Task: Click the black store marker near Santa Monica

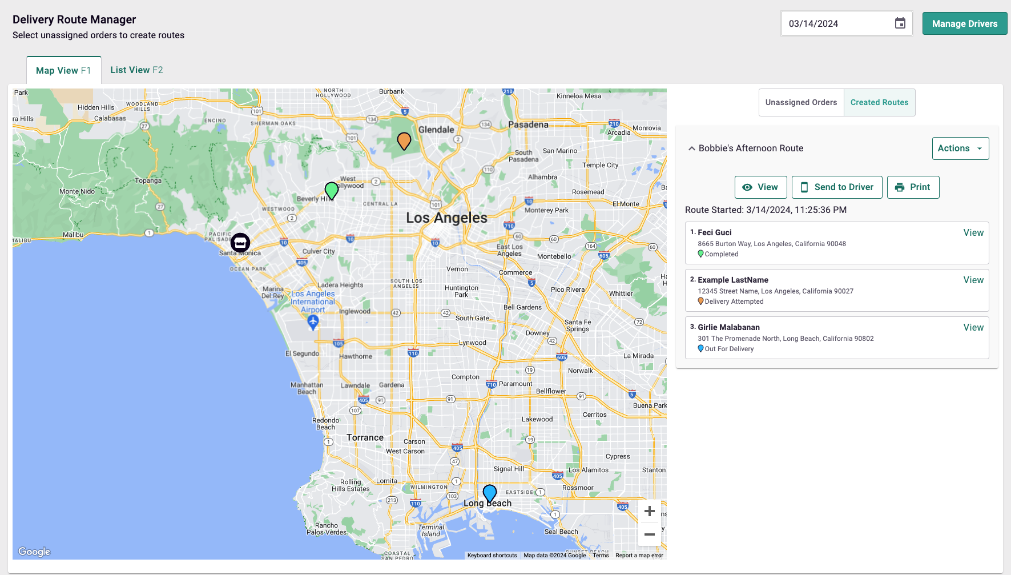Action: 240,243
